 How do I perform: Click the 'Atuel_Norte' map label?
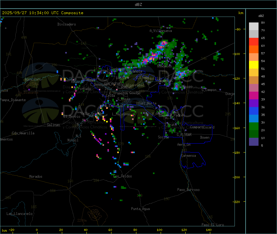point(146,103)
